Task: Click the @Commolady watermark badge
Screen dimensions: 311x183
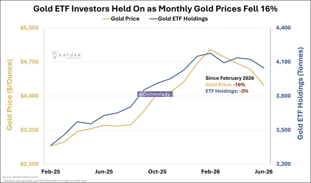Action: click(x=155, y=94)
